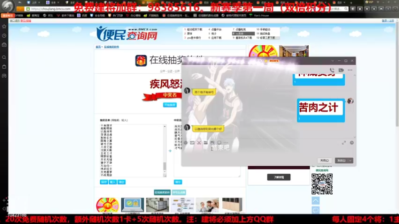The height and width of the screenshot is (224, 399).
Task: Click the 苦肉之计 image message in chat
Action: (x=321, y=110)
